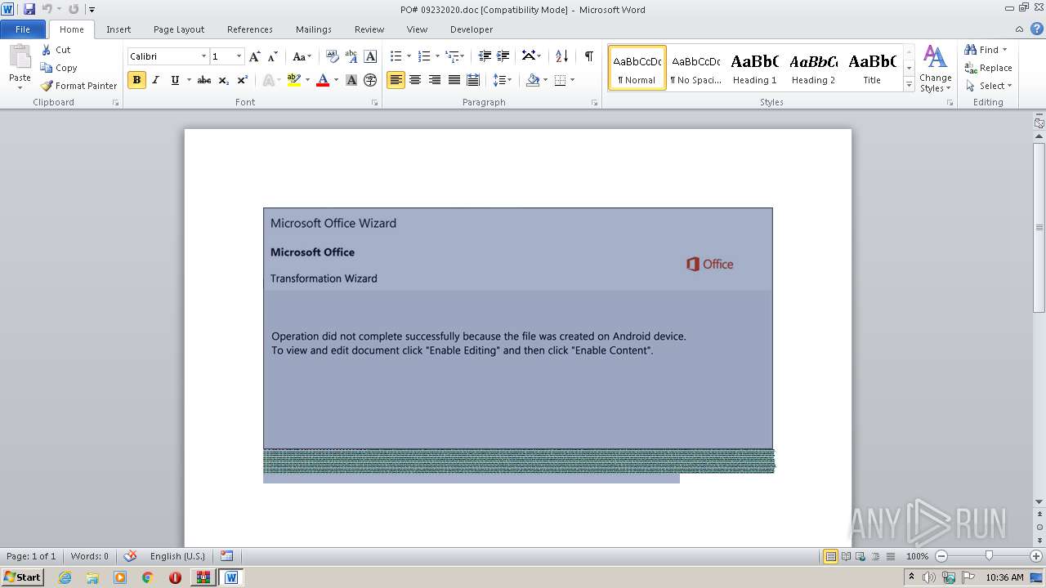1046x588 pixels.
Task: Open the Line Spacing dropdown
Action: [503, 80]
